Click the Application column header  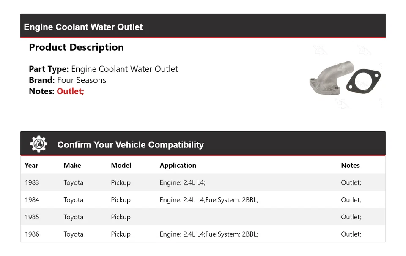(178, 166)
